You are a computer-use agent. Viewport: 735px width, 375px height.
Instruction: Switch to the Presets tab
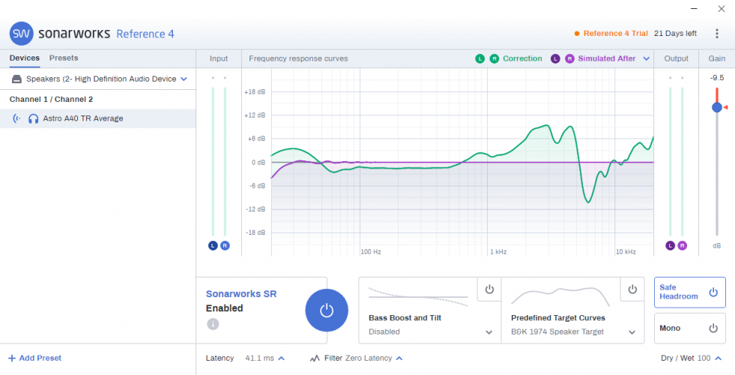(64, 58)
